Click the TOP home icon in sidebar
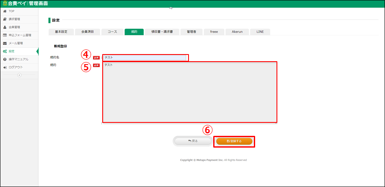 5,11
